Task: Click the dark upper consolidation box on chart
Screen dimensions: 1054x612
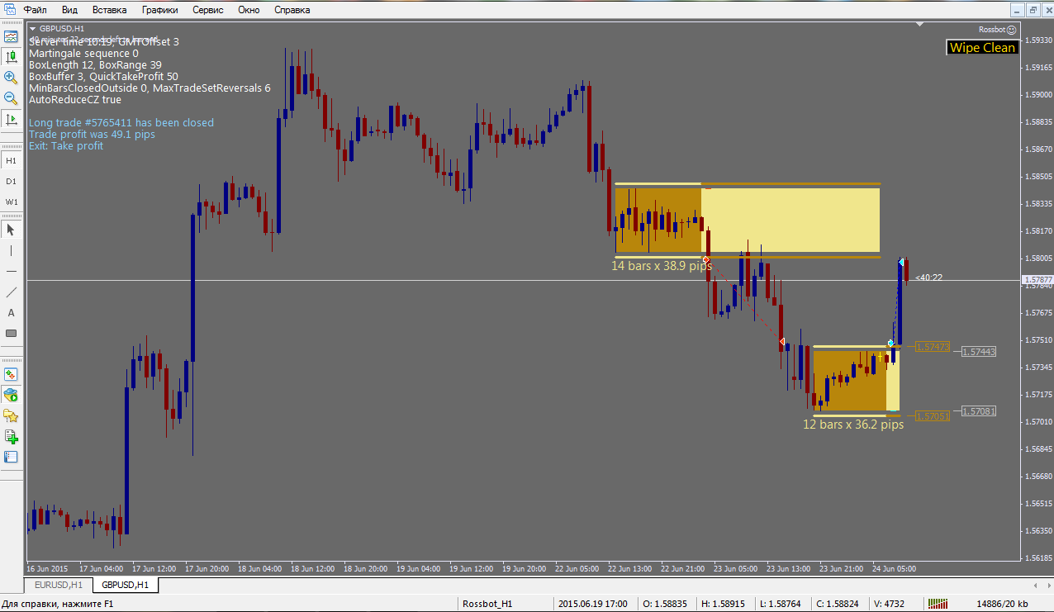Action: (x=658, y=220)
